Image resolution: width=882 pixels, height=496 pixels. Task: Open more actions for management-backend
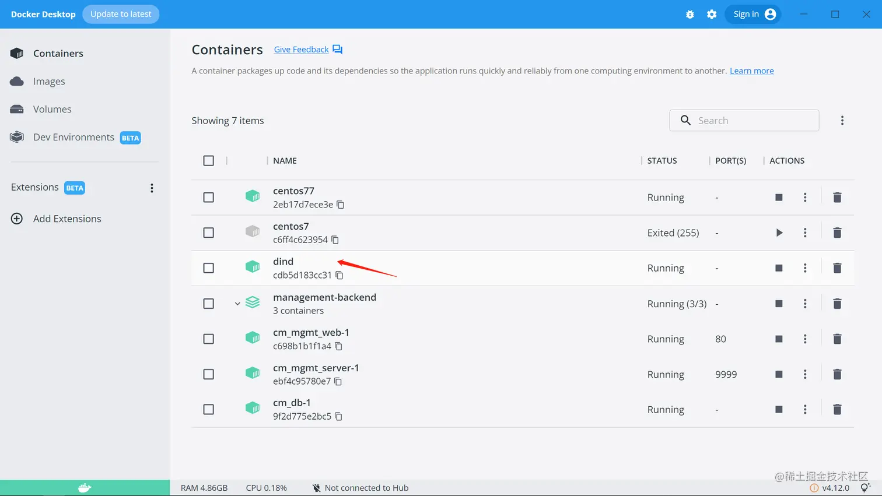805,304
